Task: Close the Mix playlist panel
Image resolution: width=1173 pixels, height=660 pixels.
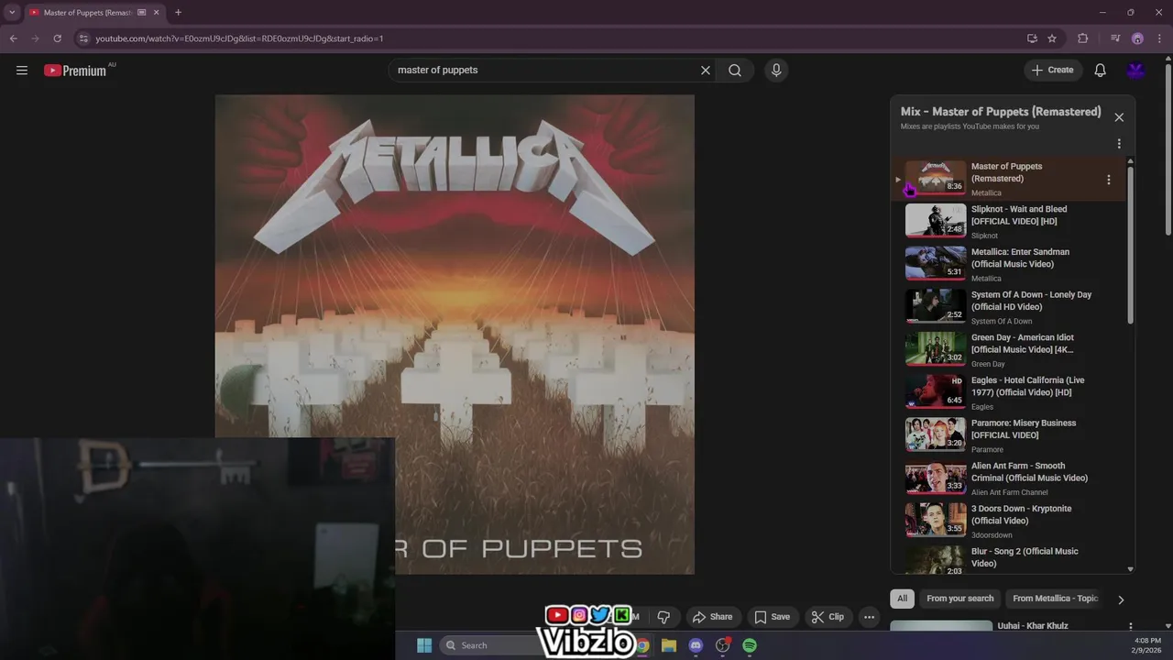Action: [1119, 117]
